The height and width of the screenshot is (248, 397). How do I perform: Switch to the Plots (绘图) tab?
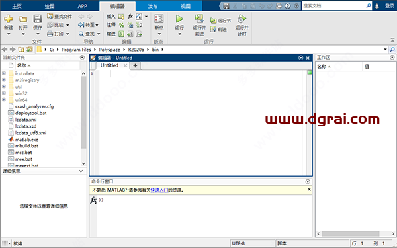point(50,6)
